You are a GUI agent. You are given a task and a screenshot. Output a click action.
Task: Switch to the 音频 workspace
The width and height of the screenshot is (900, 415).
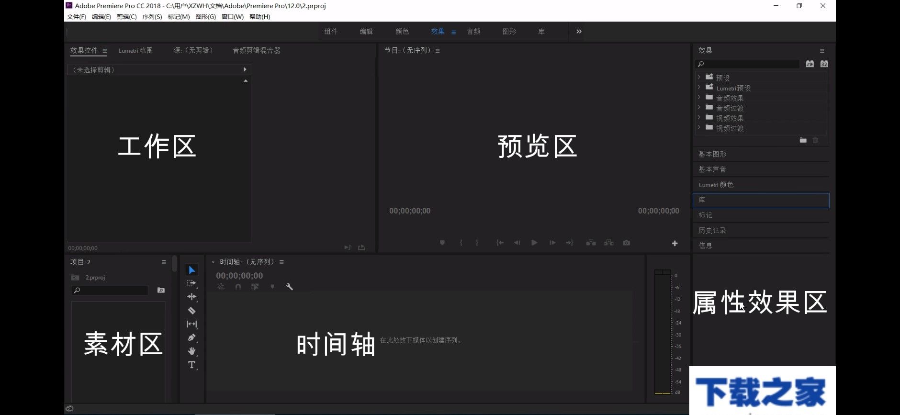[x=474, y=32]
